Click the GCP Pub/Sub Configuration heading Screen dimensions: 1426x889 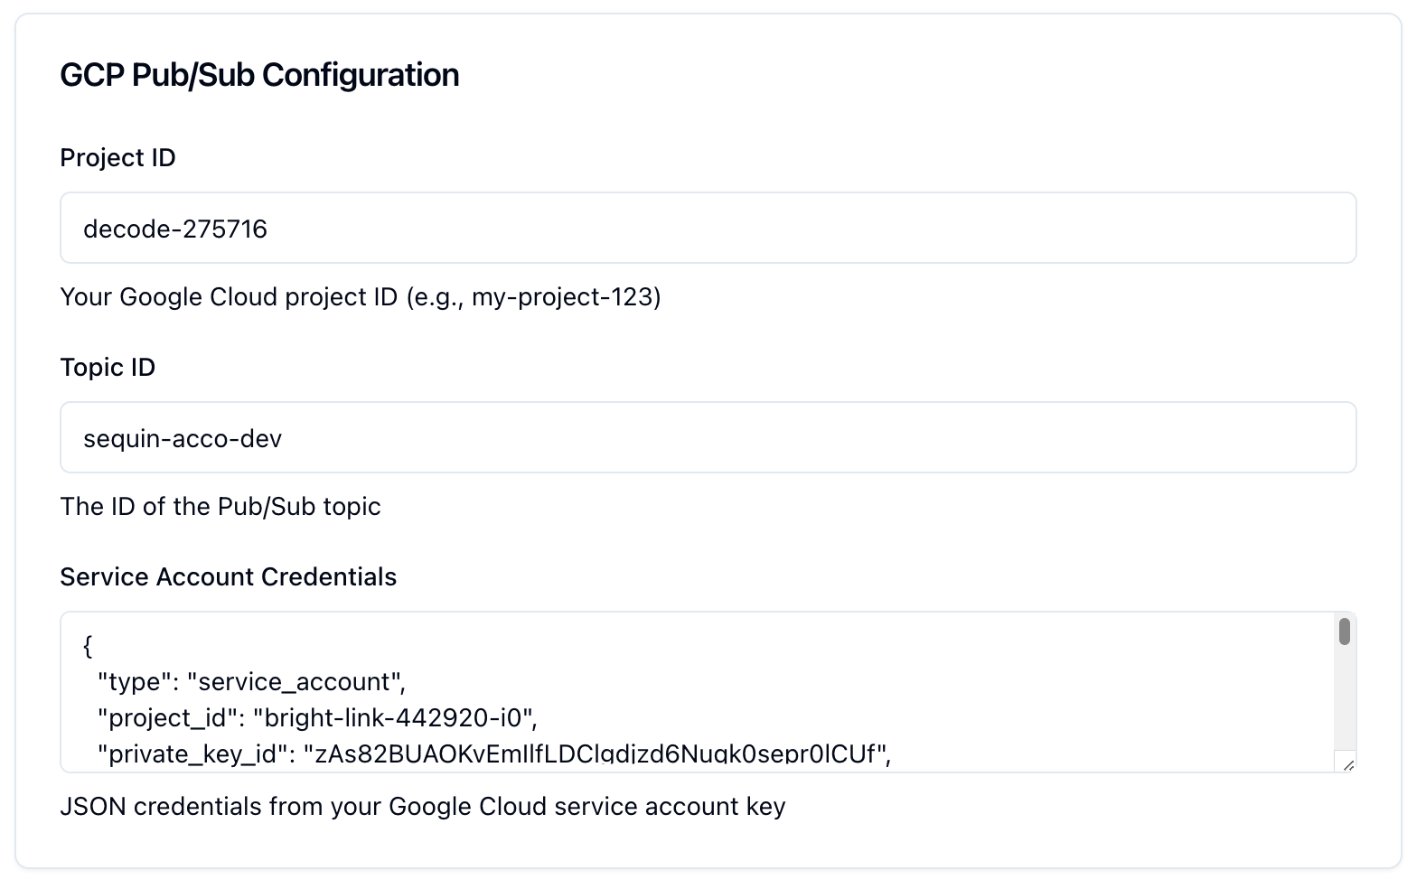259,74
